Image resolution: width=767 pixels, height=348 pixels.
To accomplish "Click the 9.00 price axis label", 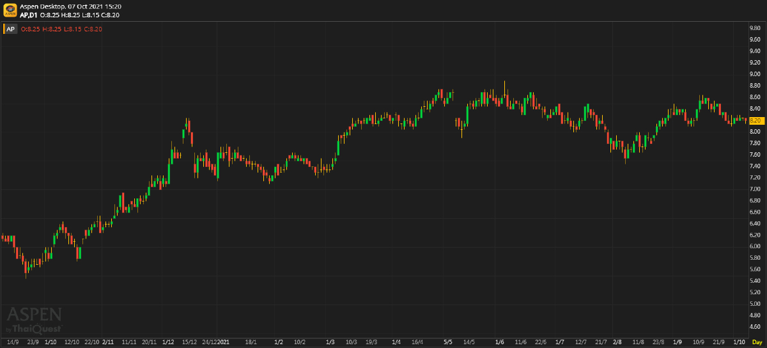I will [x=755, y=74].
